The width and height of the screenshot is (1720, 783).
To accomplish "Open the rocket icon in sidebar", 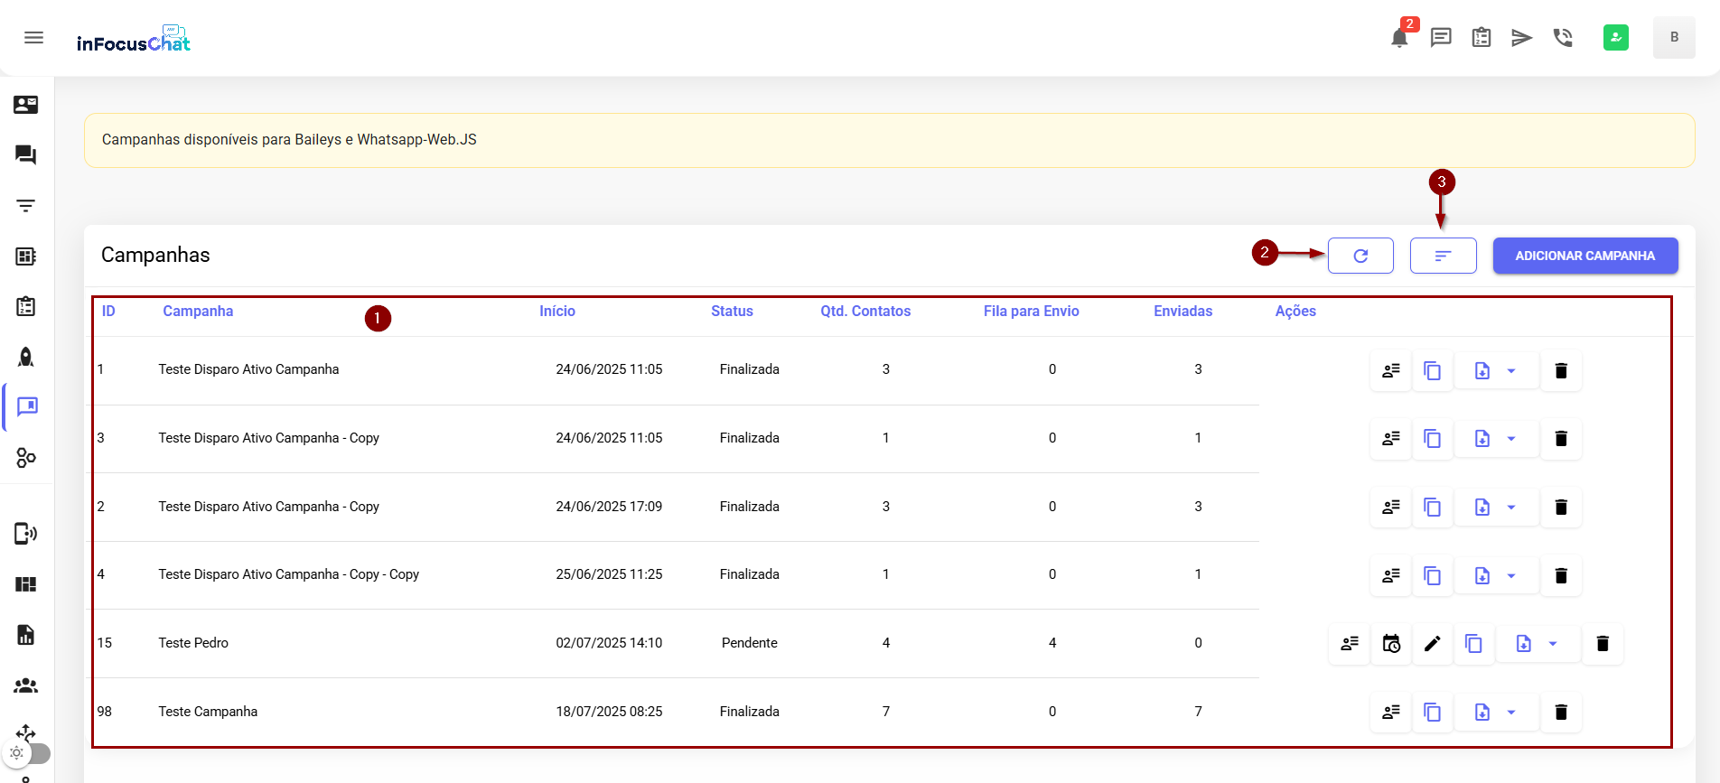I will click(26, 357).
